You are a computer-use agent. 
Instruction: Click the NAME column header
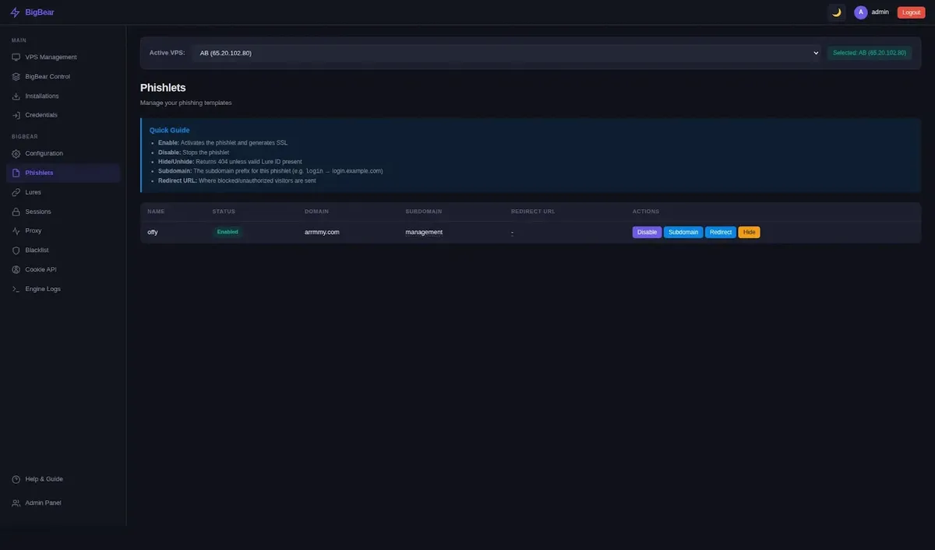(x=156, y=212)
